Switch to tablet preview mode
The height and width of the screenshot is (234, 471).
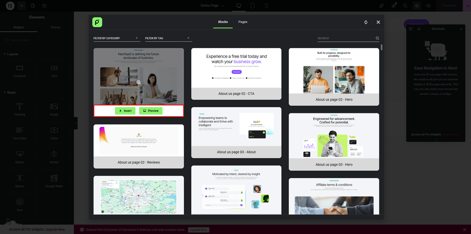pyautogui.click(x=252, y=6)
